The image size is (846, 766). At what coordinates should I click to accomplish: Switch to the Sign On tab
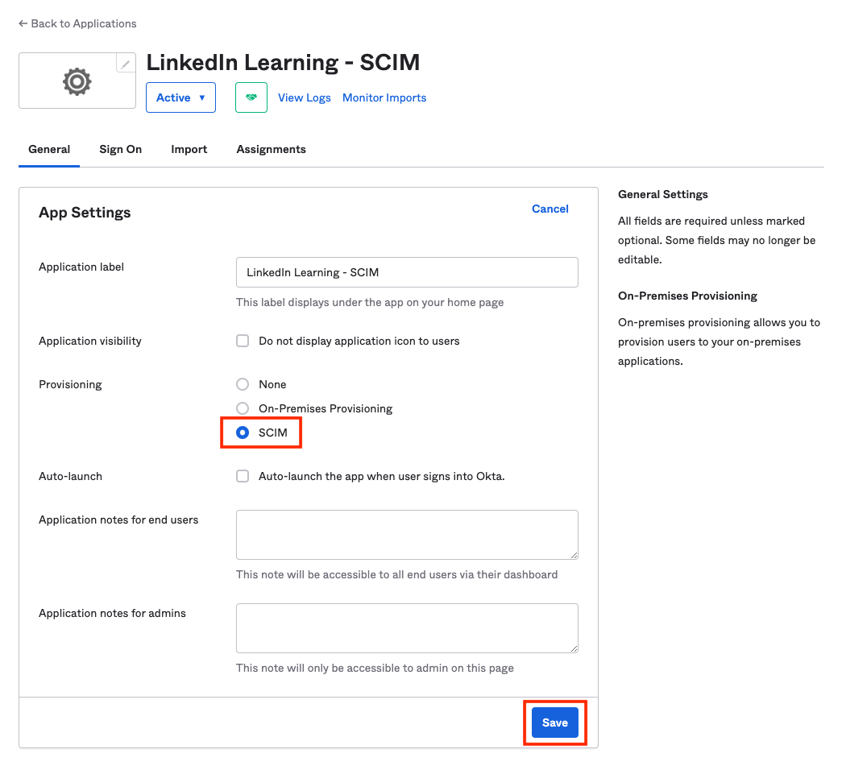pos(120,149)
